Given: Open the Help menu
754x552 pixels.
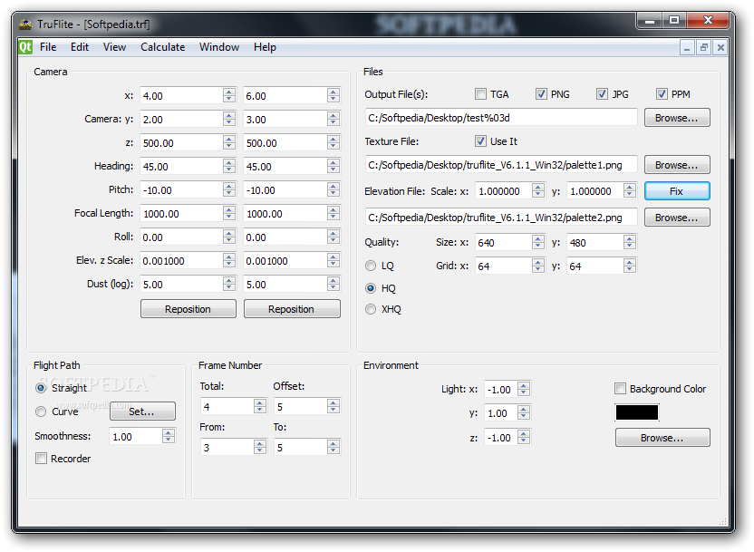Looking at the screenshot, I should click(x=265, y=47).
